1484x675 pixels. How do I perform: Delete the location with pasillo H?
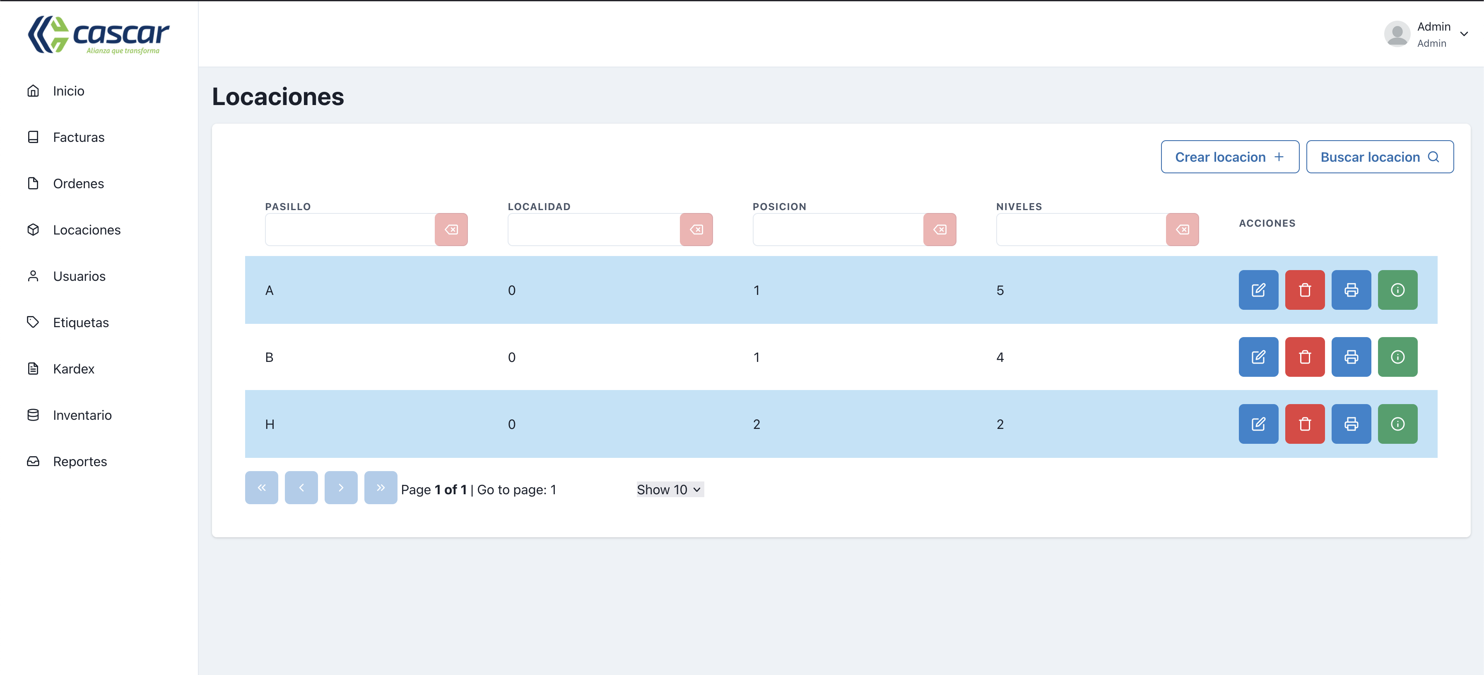(x=1304, y=424)
